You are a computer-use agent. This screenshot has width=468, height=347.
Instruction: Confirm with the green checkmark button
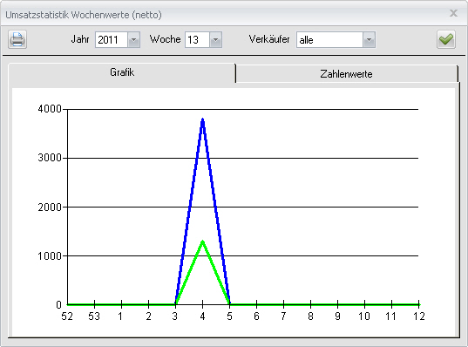[x=446, y=39]
